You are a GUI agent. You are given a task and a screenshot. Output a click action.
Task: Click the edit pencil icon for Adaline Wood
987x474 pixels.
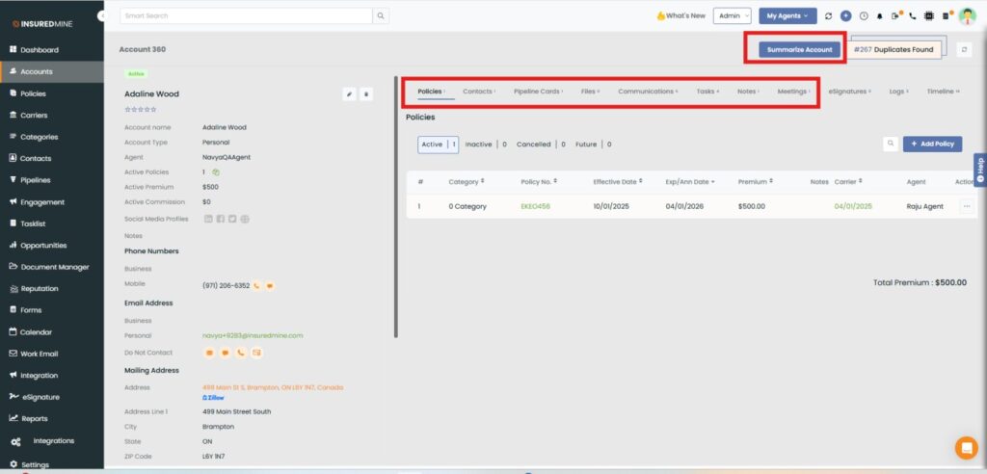click(349, 94)
